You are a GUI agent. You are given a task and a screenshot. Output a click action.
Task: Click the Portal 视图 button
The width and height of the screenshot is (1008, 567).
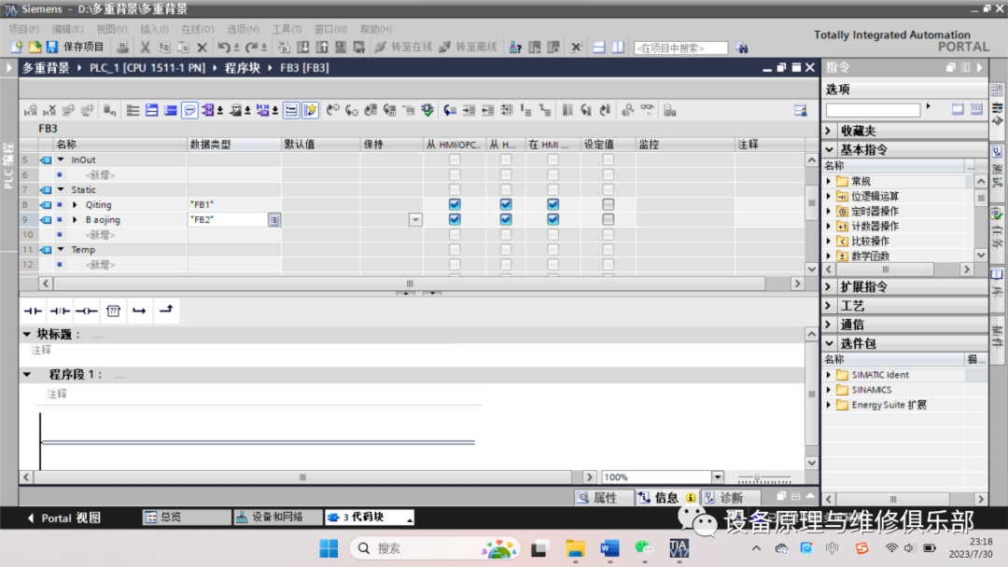63,518
